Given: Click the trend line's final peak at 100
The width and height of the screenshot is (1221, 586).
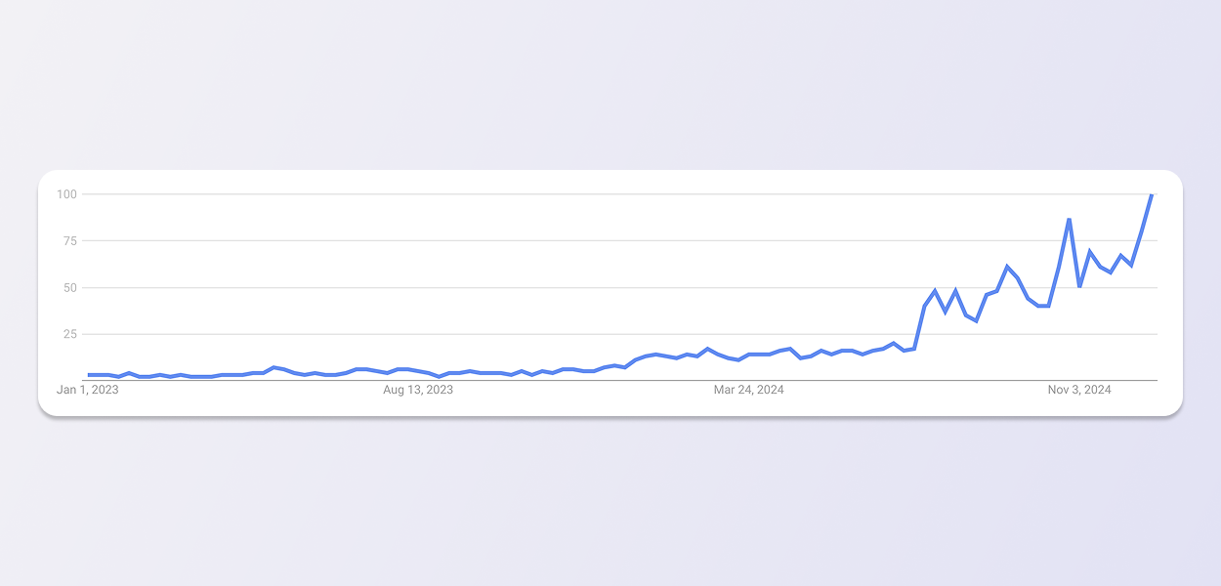Looking at the screenshot, I should (1152, 195).
